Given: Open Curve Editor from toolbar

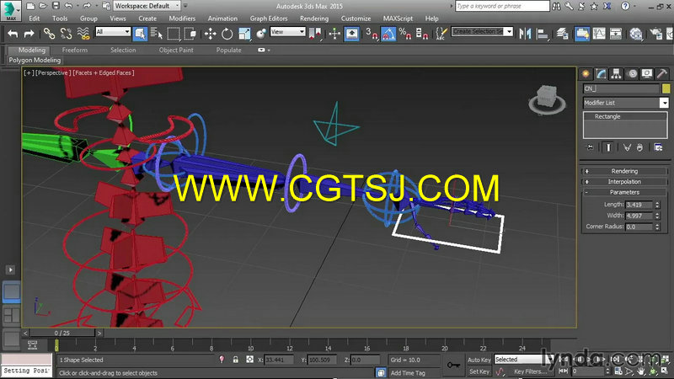Looking at the screenshot, I should click(599, 34).
